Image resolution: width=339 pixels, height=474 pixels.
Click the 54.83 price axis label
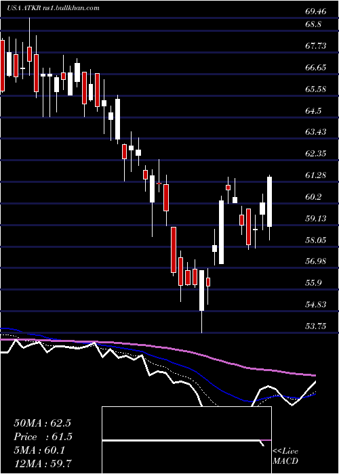pyautogui.click(x=316, y=305)
